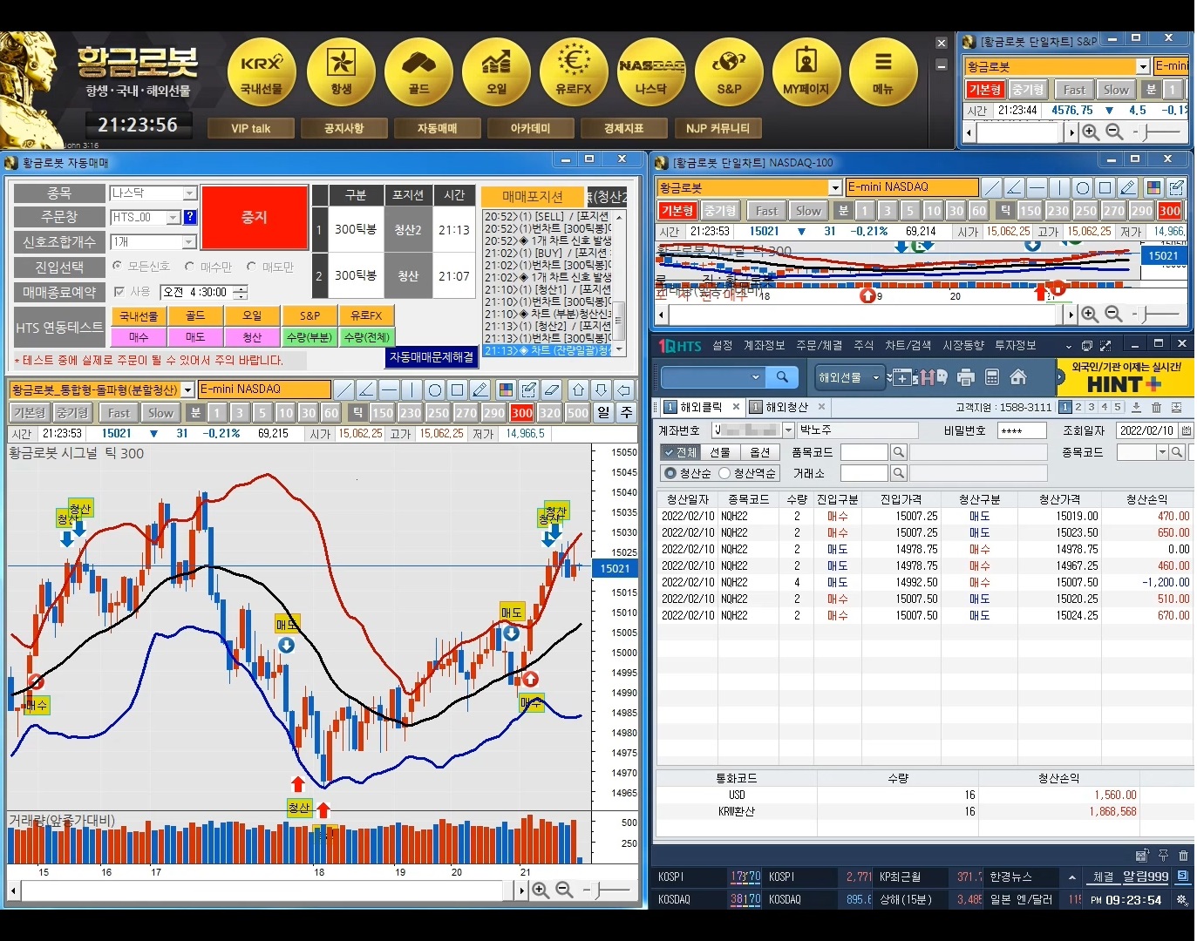Image resolution: width=1197 pixels, height=941 pixels.
Task: Expand the 황금로봇_통합형-돌파형 strategy dropdown
Action: click(x=187, y=389)
